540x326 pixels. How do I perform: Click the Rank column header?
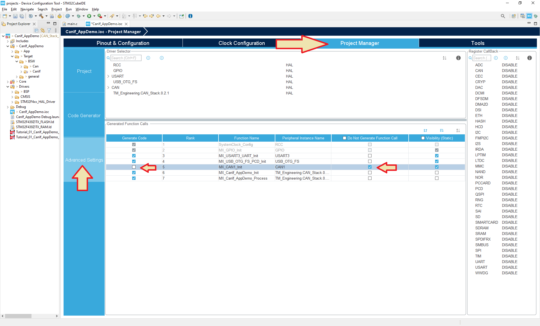[190, 138]
